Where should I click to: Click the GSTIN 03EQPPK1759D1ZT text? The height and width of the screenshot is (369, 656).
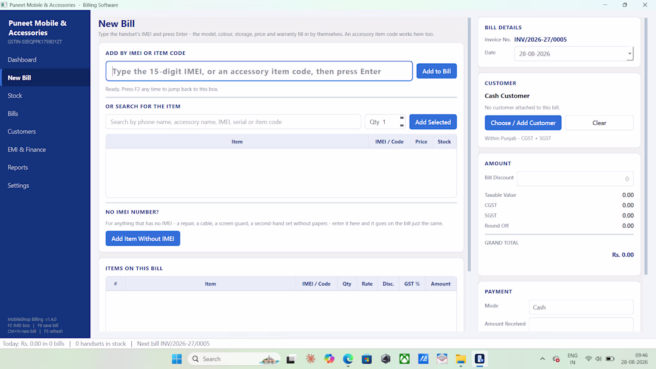click(x=35, y=42)
